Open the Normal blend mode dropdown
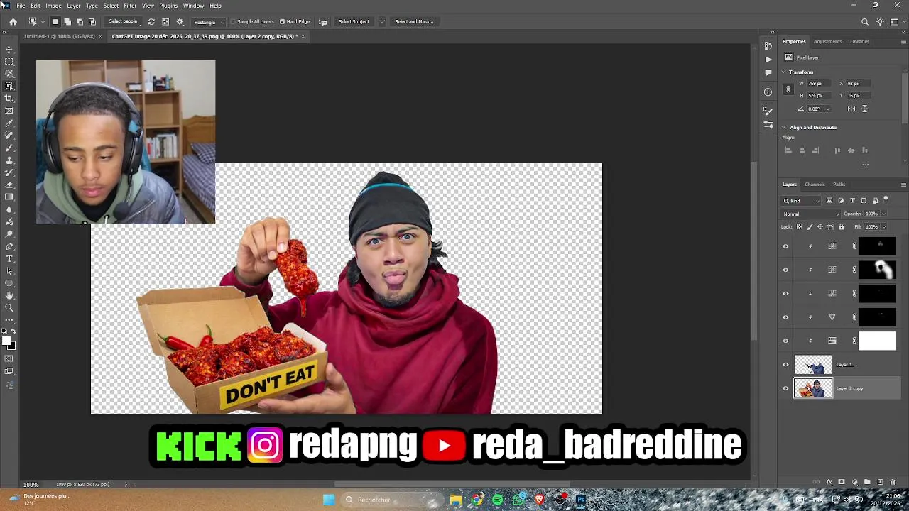The image size is (909, 511). click(x=811, y=214)
